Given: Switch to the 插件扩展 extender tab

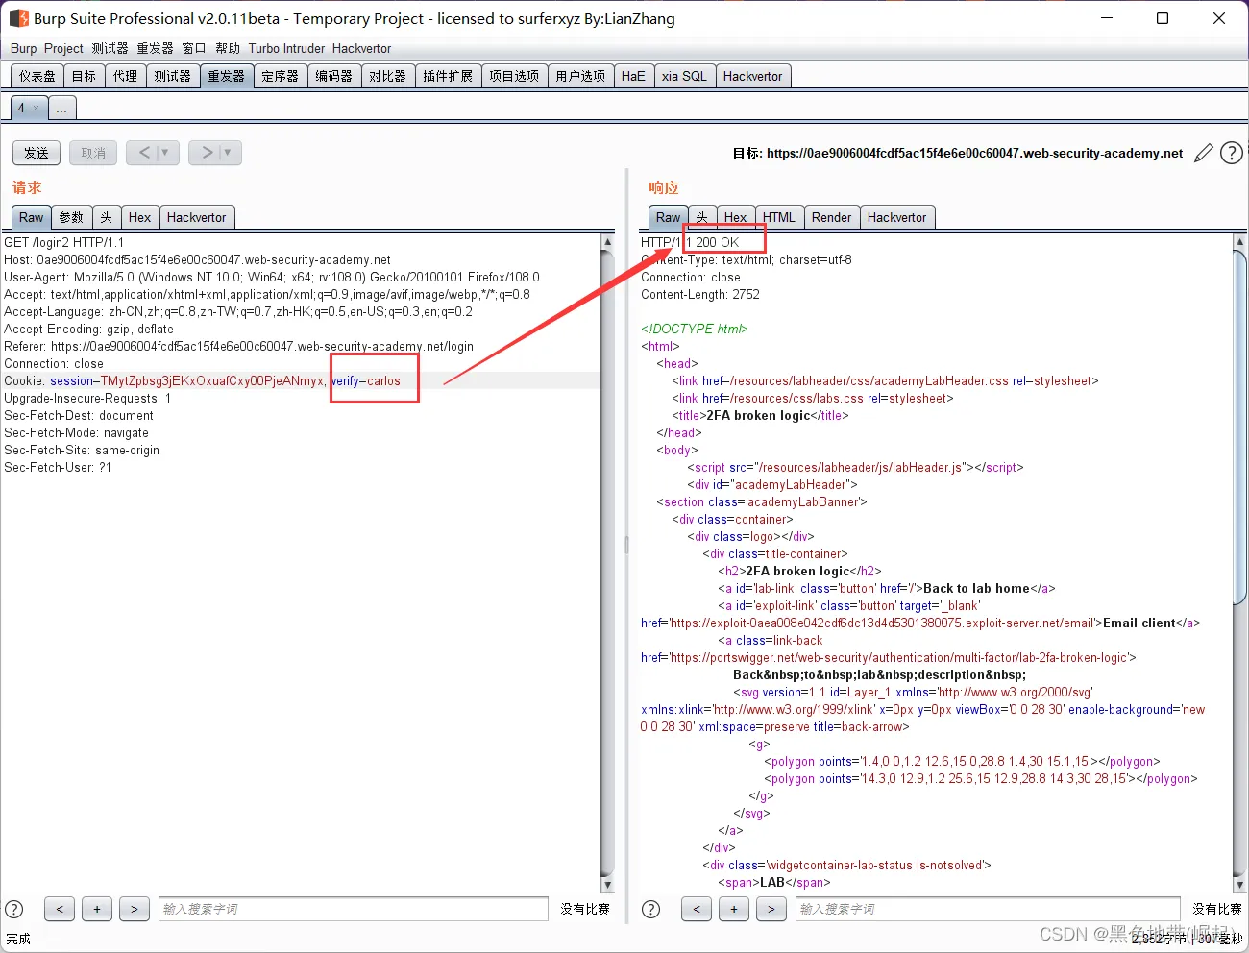Looking at the screenshot, I should (448, 76).
